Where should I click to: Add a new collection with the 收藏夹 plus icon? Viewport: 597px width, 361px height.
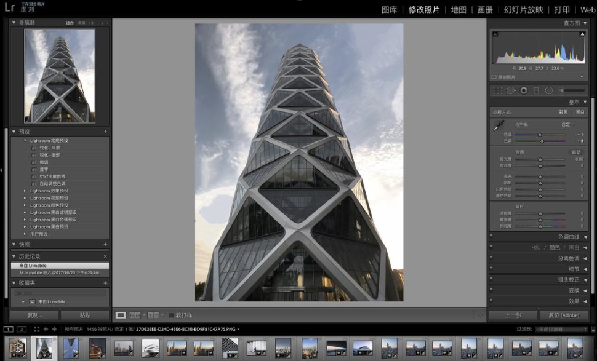coord(105,283)
